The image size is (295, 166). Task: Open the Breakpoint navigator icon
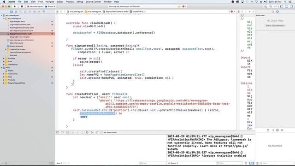point(39,12)
